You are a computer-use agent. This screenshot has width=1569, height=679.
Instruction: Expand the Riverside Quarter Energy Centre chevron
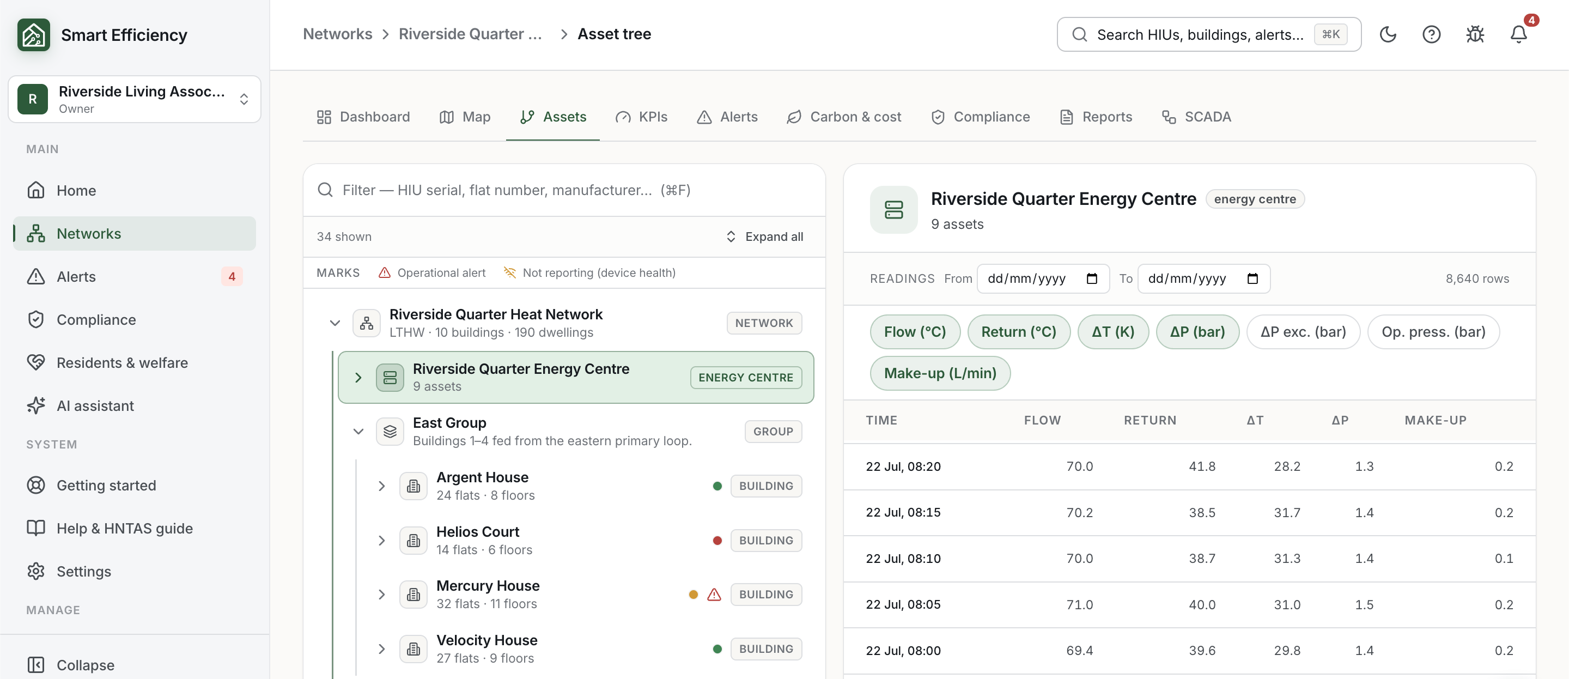point(358,377)
